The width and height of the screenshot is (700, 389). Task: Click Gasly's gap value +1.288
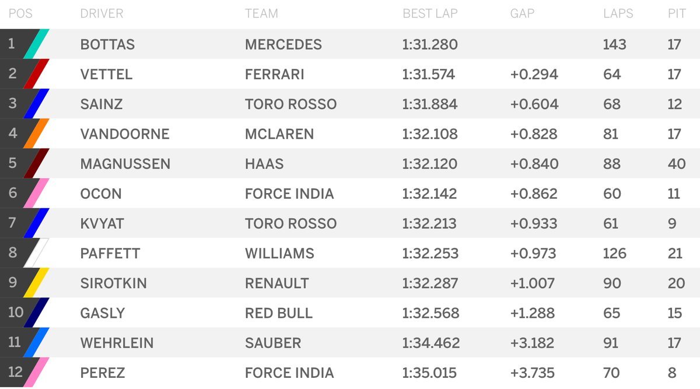pyautogui.click(x=534, y=313)
